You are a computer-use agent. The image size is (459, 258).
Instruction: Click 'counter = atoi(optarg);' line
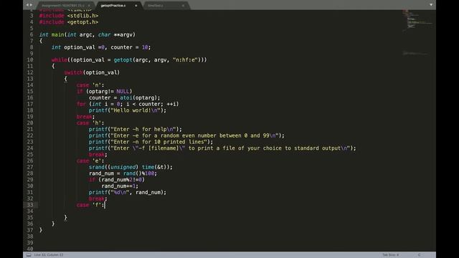point(124,97)
